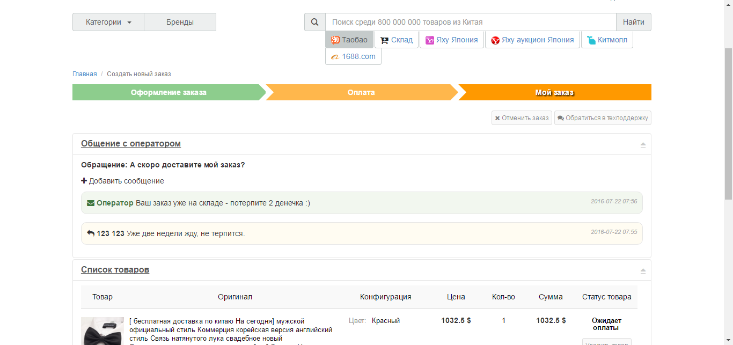
Task: Select the Склад search provider tab
Action: click(x=397, y=40)
